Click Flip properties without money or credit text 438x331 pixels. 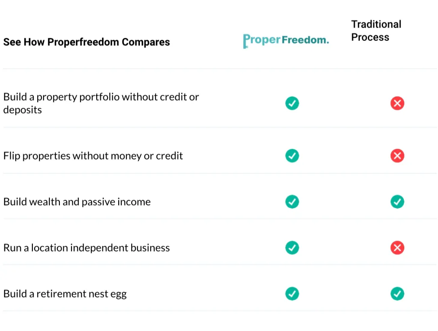[x=93, y=156]
